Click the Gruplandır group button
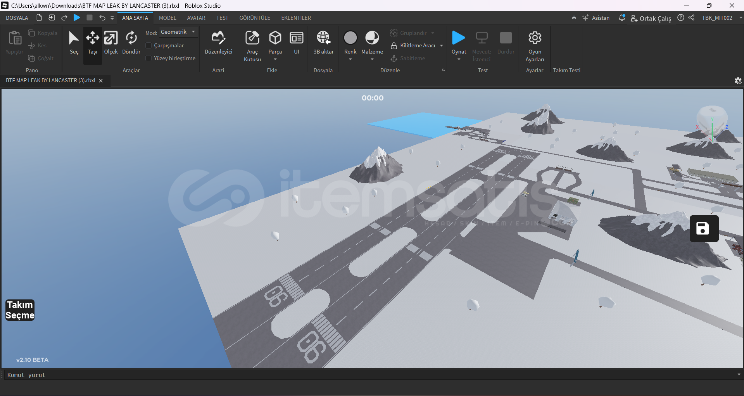The height and width of the screenshot is (396, 744). (x=409, y=33)
